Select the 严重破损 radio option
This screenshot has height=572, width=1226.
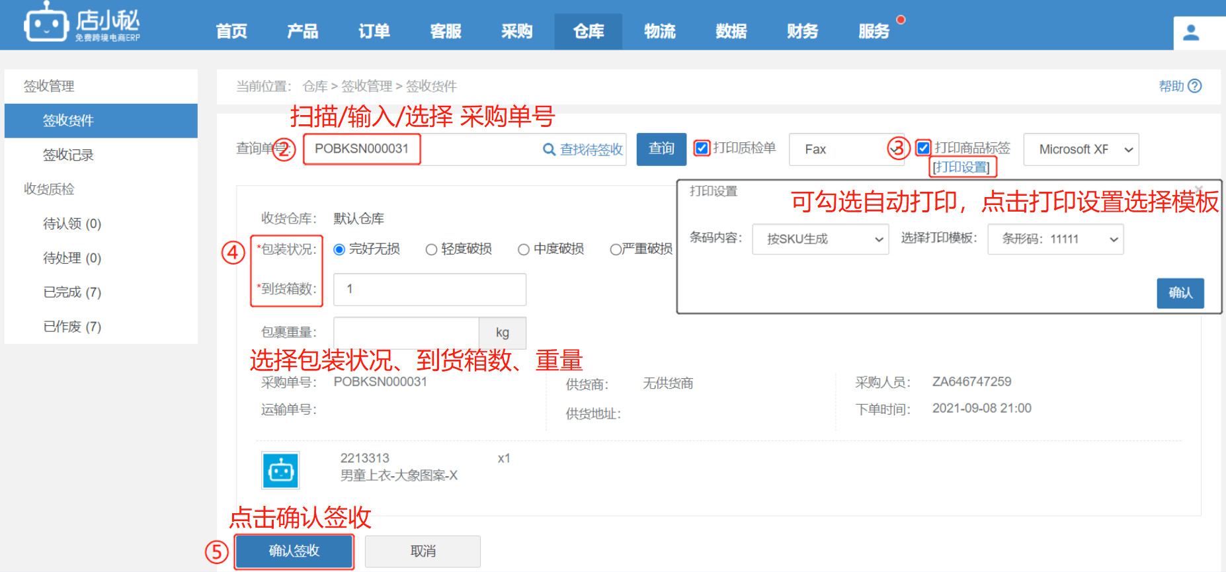615,249
